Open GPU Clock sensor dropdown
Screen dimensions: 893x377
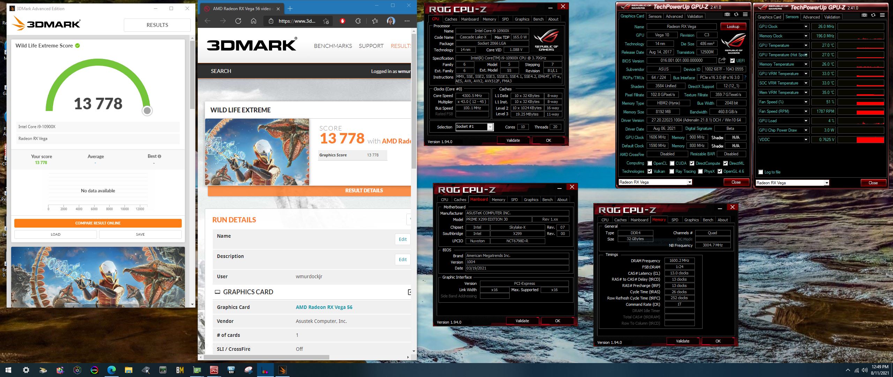coord(805,27)
